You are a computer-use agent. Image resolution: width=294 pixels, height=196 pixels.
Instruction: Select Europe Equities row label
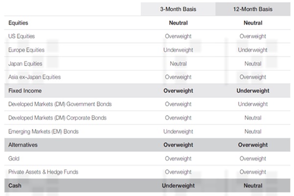26,50
